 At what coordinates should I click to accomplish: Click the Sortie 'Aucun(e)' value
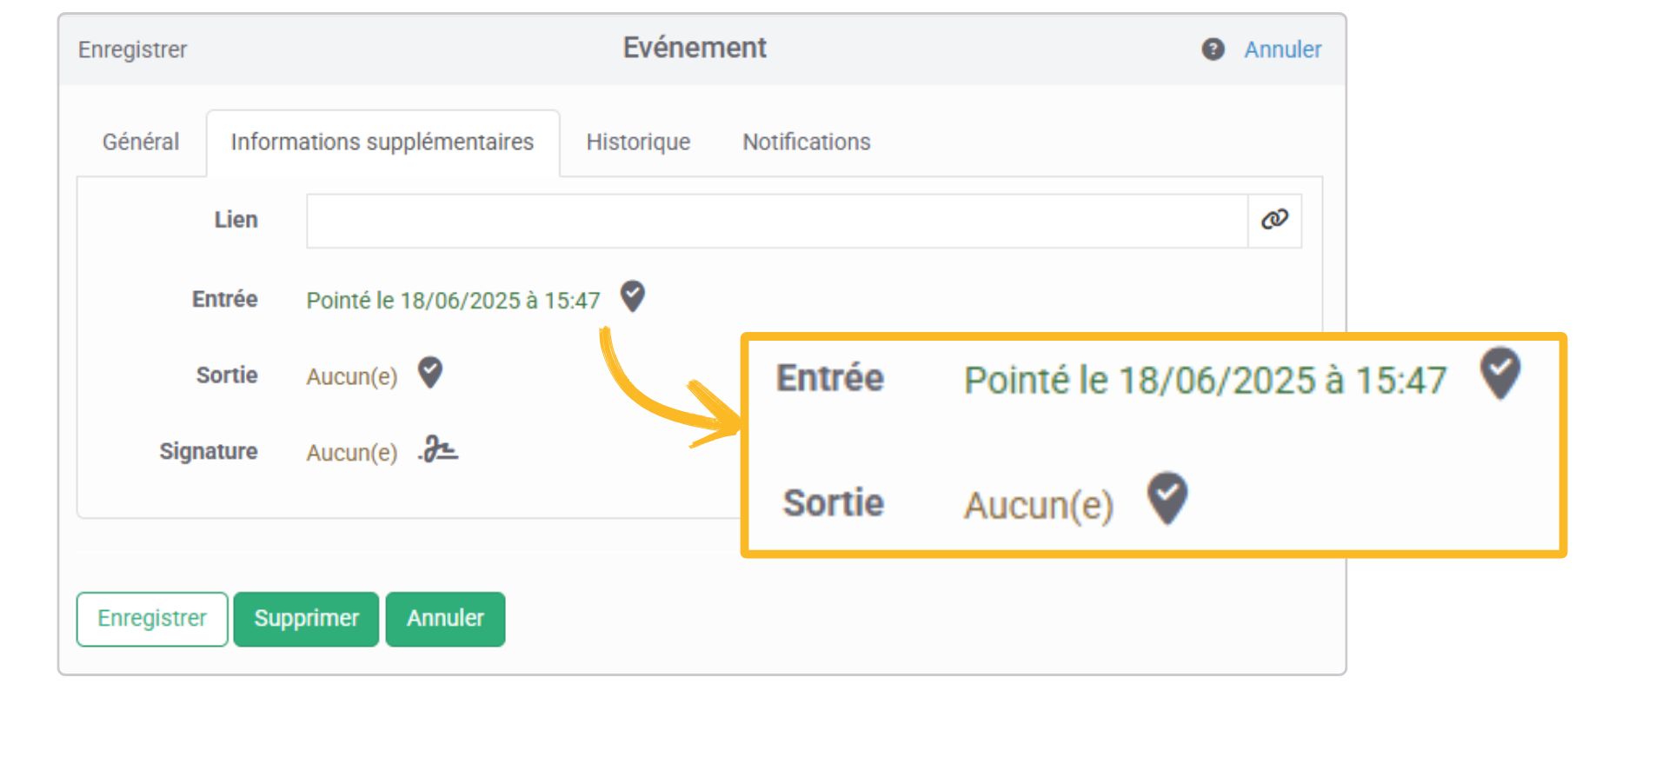coord(352,376)
